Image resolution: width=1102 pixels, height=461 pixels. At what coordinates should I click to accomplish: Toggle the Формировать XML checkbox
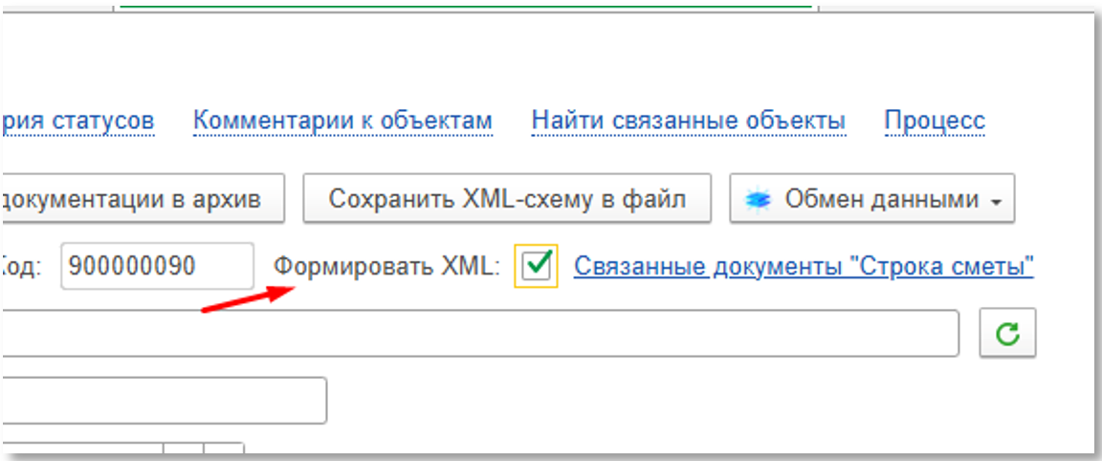[539, 266]
